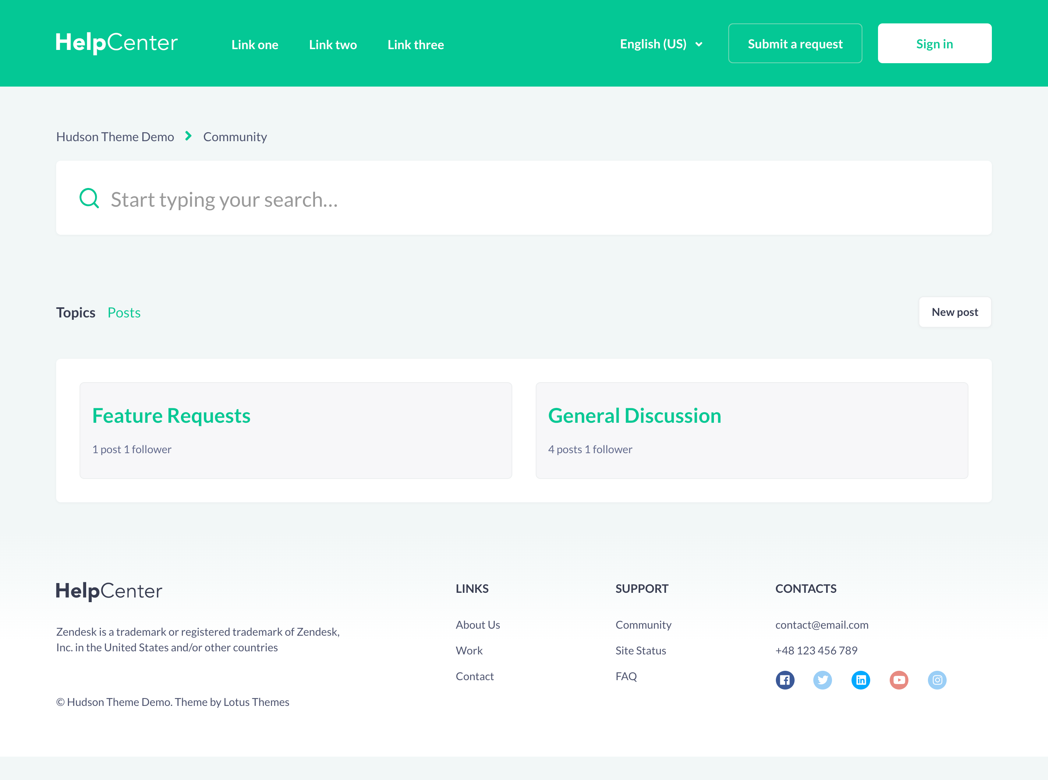Go to Hudson Theme Demo breadcrumb
This screenshot has width=1048, height=780.
[115, 137]
